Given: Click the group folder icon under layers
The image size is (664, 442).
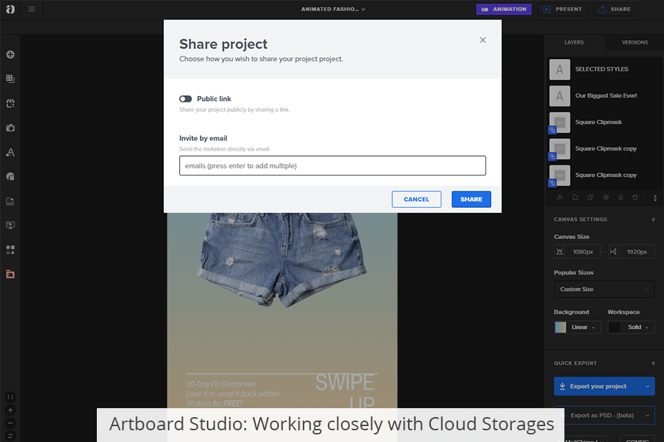Looking at the screenshot, I should pos(575,198).
